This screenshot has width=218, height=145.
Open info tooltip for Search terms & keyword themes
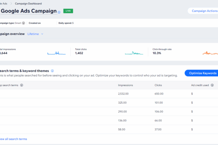click(x=52, y=71)
